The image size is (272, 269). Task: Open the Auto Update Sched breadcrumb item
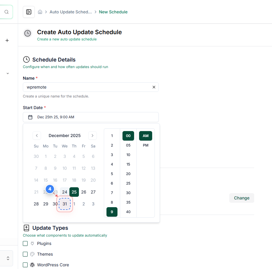coord(71,12)
